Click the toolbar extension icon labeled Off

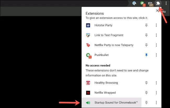tap(151, 4)
